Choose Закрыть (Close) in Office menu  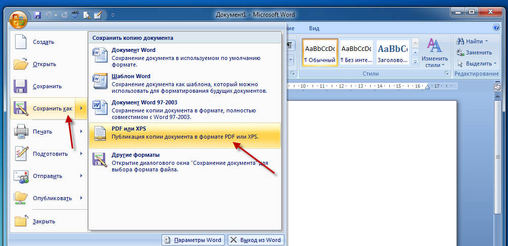[48, 221]
